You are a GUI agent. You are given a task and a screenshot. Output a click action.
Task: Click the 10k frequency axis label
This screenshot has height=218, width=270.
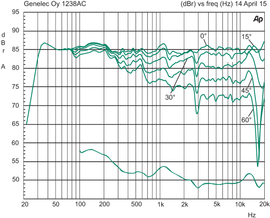pos(240,204)
